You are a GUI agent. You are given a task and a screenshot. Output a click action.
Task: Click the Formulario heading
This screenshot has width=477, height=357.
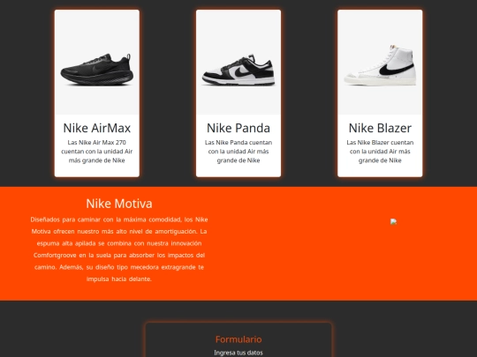[x=238, y=339]
